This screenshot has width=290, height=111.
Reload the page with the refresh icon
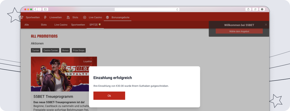click(x=177, y=9)
